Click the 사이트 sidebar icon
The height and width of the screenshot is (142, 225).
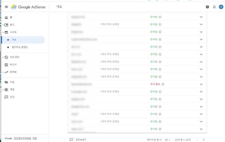(6, 32)
